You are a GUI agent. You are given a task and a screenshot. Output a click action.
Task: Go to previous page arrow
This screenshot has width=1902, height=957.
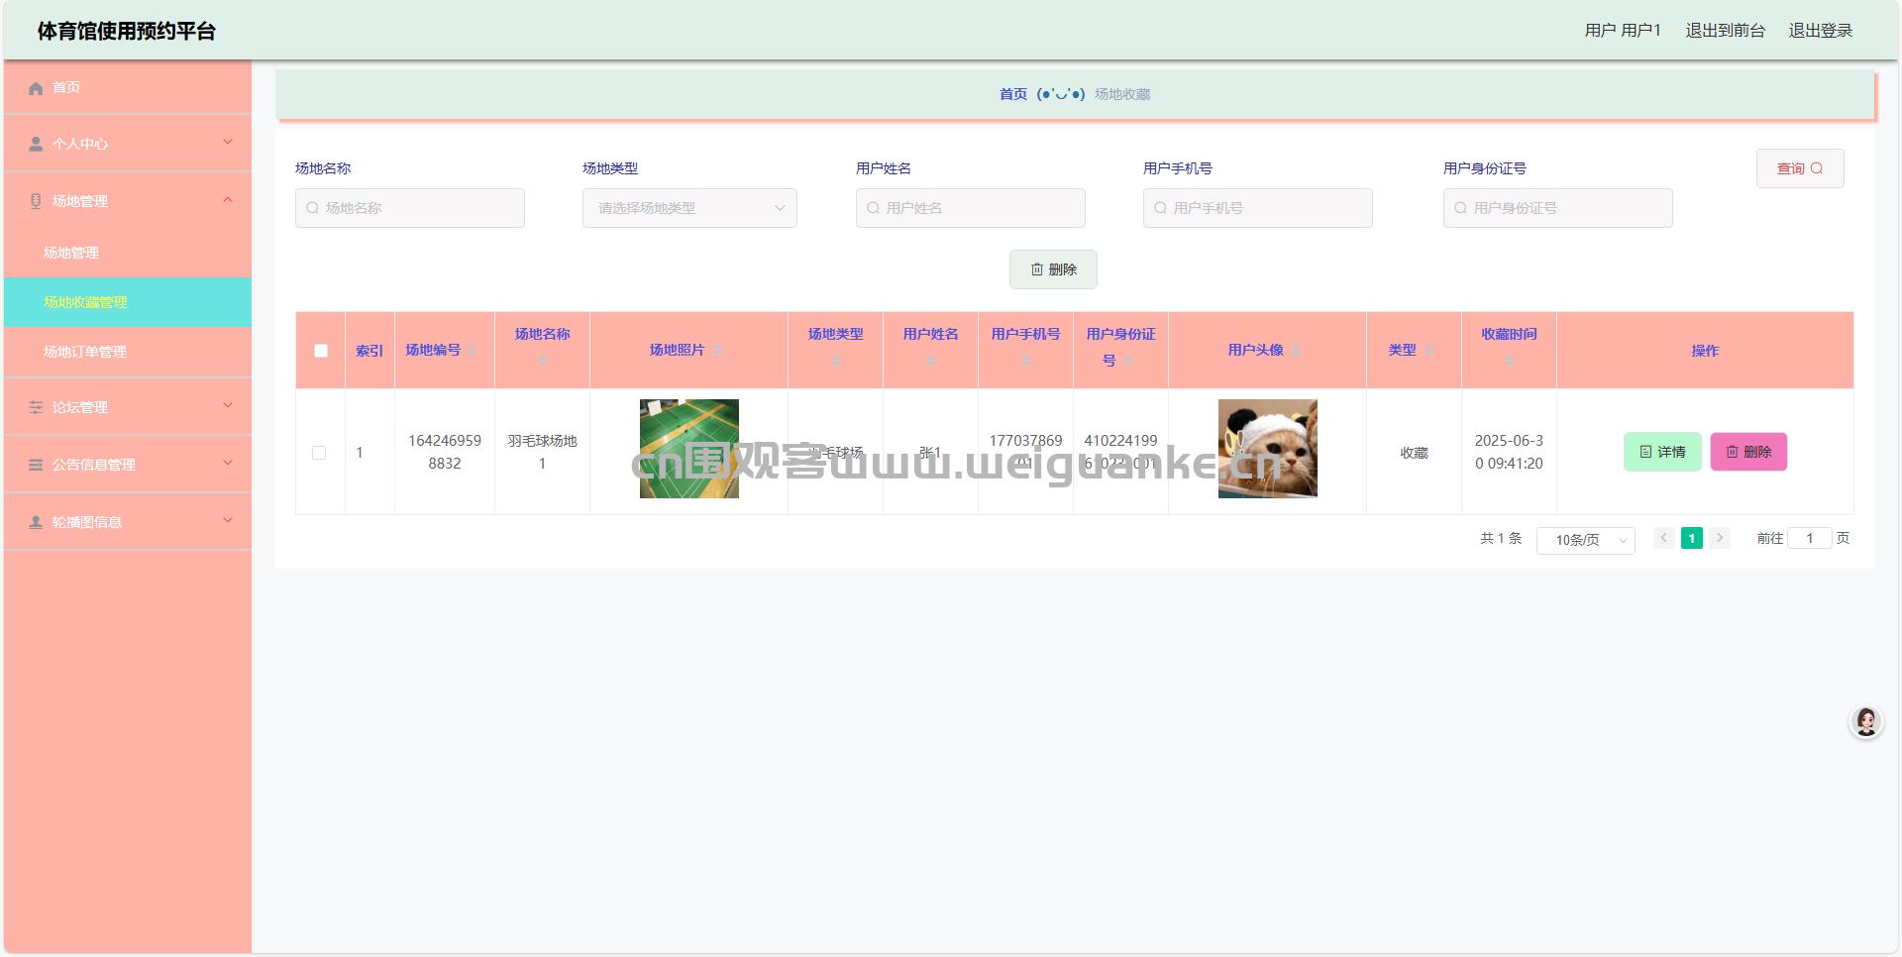coord(1664,538)
